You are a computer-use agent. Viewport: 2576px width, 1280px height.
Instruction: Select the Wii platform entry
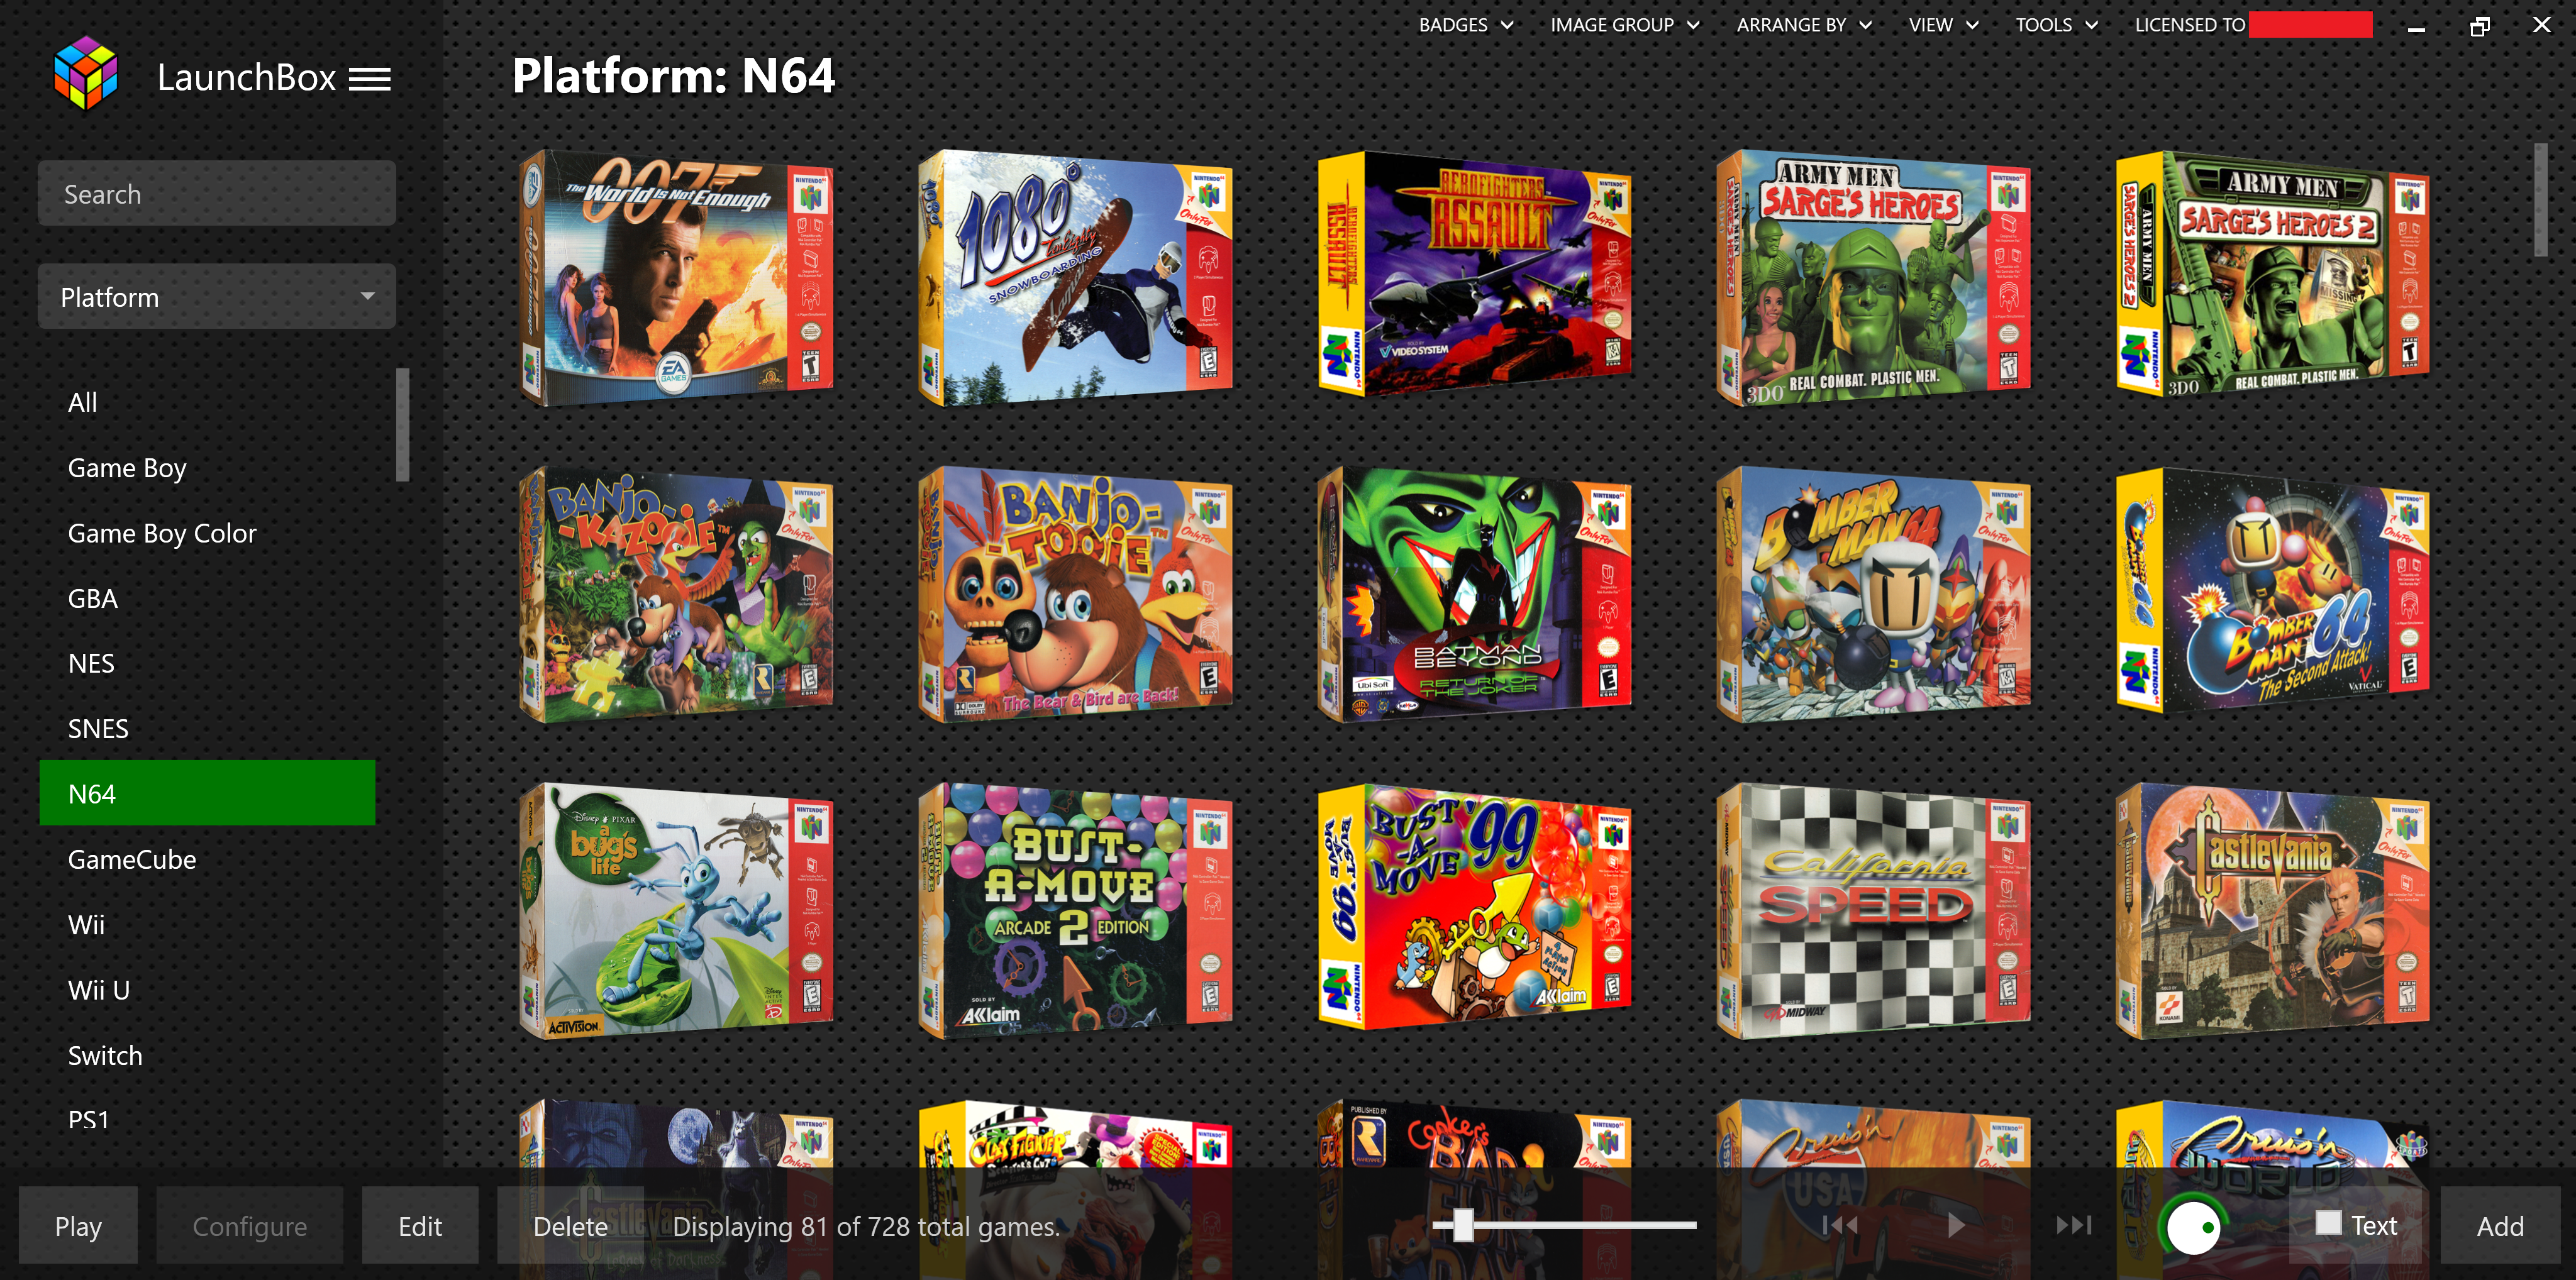coord(207,925)
